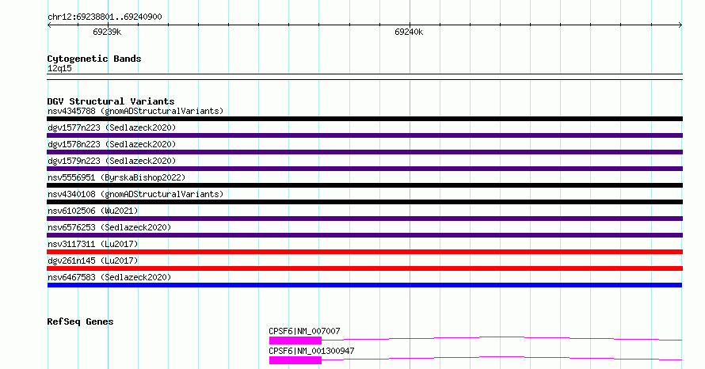
Task: Click the NM_007007 intron line
Action: click(501, 338)
